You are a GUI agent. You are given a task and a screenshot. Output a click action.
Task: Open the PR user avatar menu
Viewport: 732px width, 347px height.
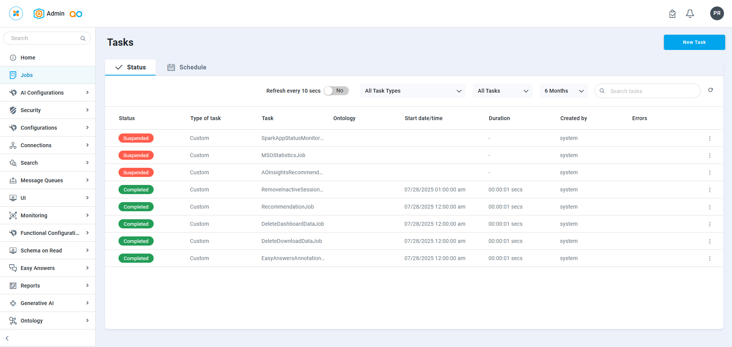[x=717, y=13]
